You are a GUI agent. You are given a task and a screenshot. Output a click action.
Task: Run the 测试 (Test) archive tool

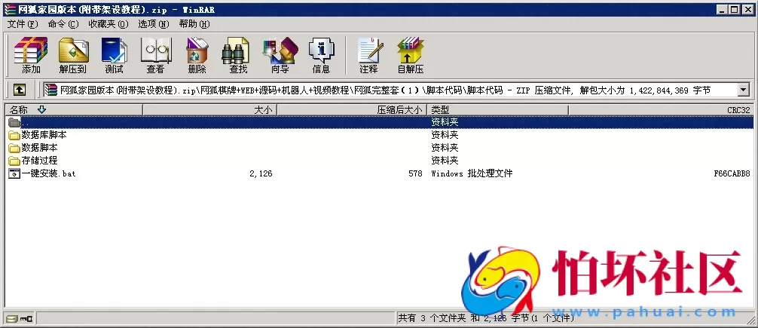114,55
